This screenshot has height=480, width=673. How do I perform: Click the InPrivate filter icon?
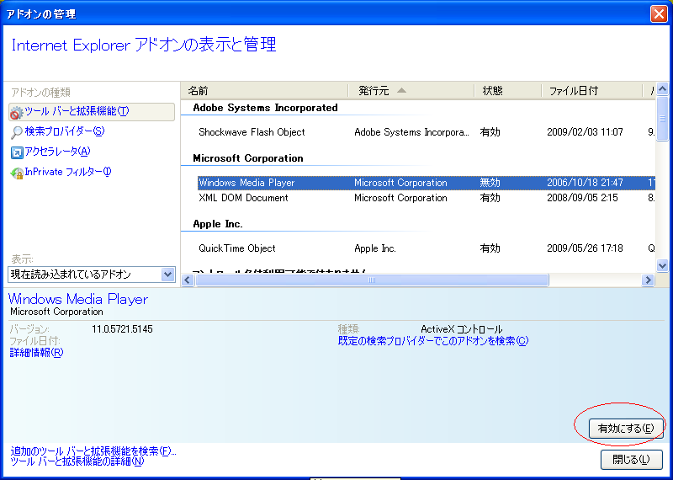coord(17,173)
